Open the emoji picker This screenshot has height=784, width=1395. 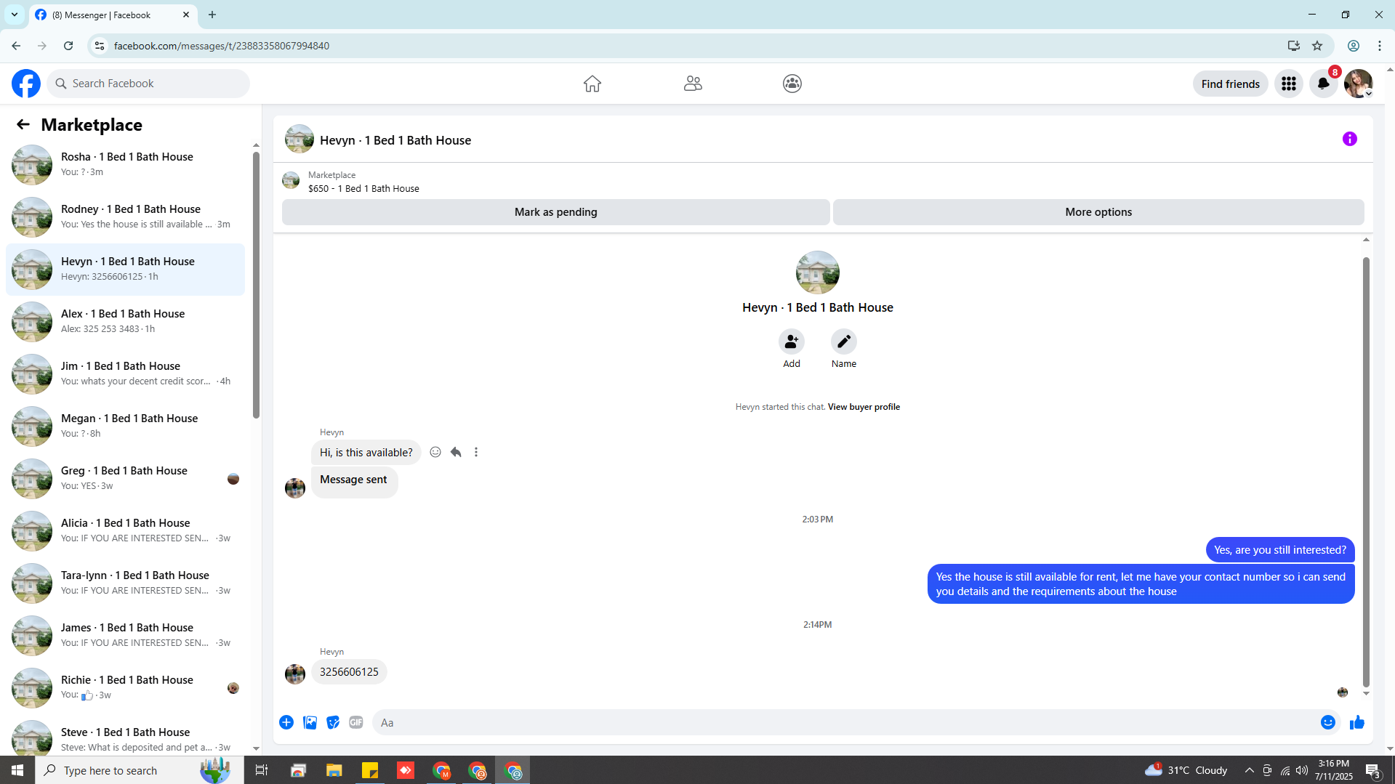coord(1328,722)
